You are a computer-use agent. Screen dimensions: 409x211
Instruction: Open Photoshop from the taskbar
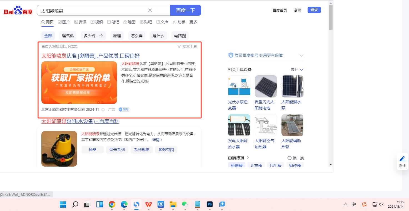[x=210, y=205]
